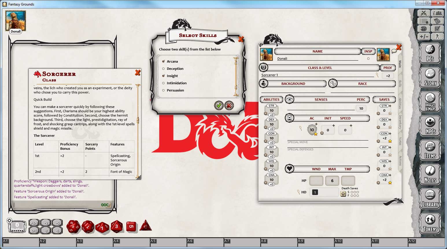Open the NPCs sidebar panel
This screenshot has height=249, width=447.
(x=430, y=126)
